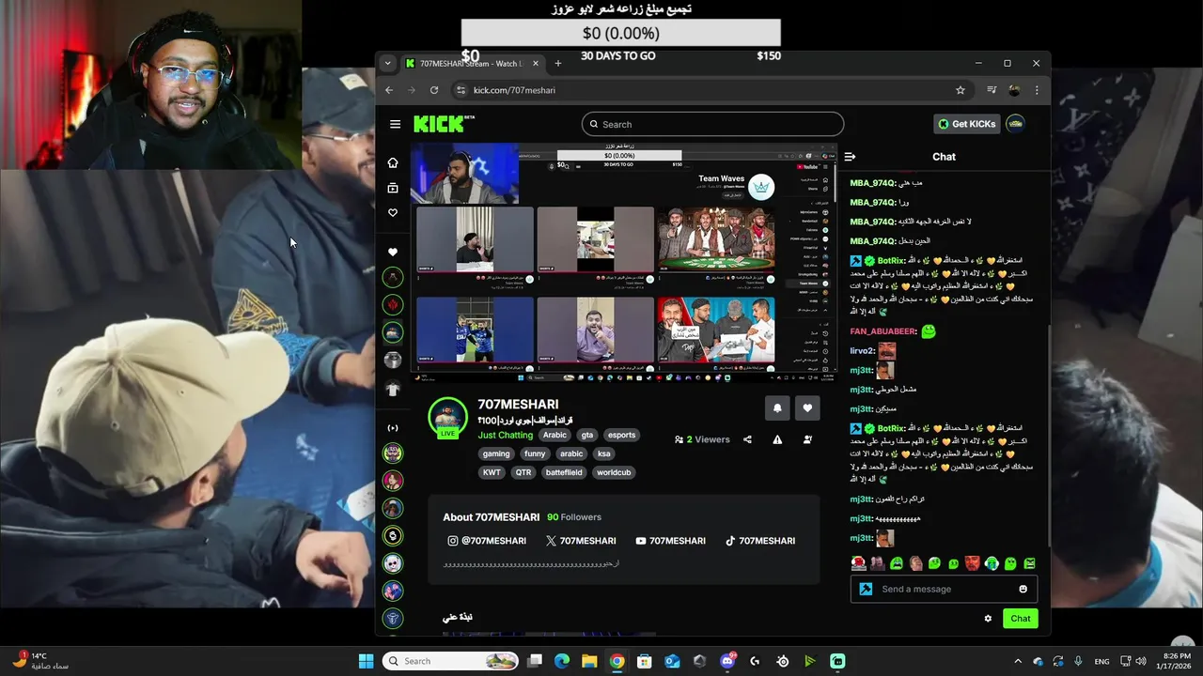Expand the recommended channels sidebar
The width and height of the screenshot is (1203, 676).
point(393,428)
